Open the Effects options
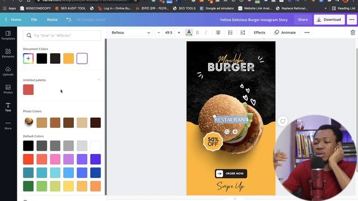Image resolution: width=358 pixels, height=201 pixels. (x=260, y=32)
